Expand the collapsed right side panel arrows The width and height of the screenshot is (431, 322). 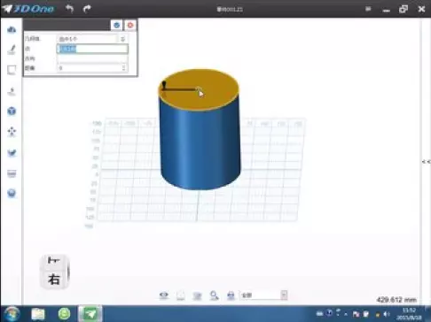click(x=426, y=162)
